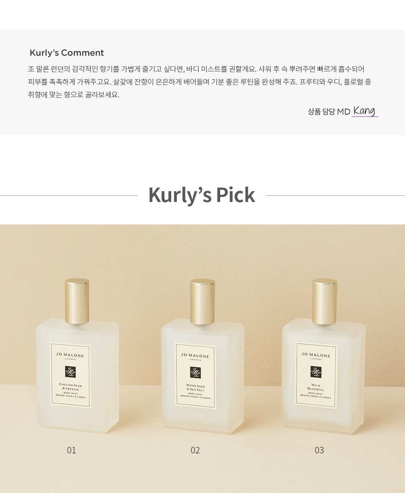Image resolution: width=405 pixels, height=493 pixels.
Task: Click the Wood Sage & Sea Salt label text
Action: [x=196, y=388]
